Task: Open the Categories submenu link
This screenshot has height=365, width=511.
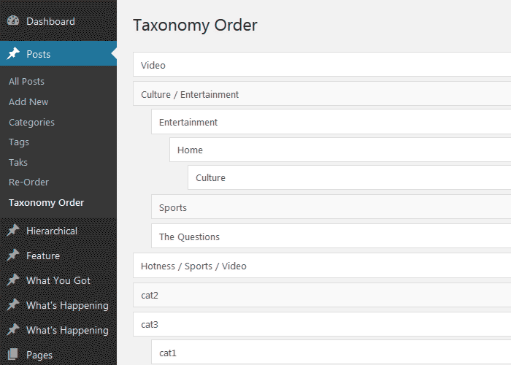Action: click(x=31, y=123)
